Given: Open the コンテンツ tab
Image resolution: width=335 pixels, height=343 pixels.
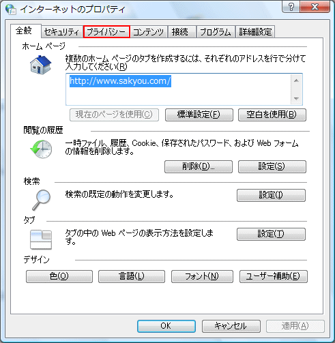Looking at the screenshot, I should 149,32.
